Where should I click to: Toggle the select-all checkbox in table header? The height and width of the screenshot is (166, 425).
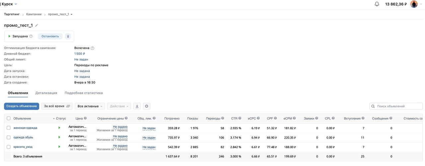(9, 118)
